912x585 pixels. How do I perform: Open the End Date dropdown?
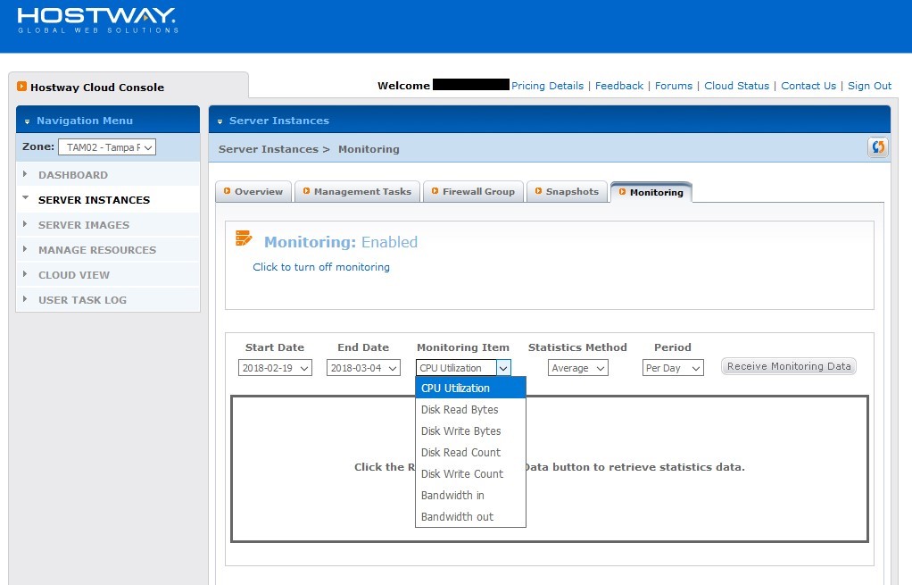tap(363, 368)
